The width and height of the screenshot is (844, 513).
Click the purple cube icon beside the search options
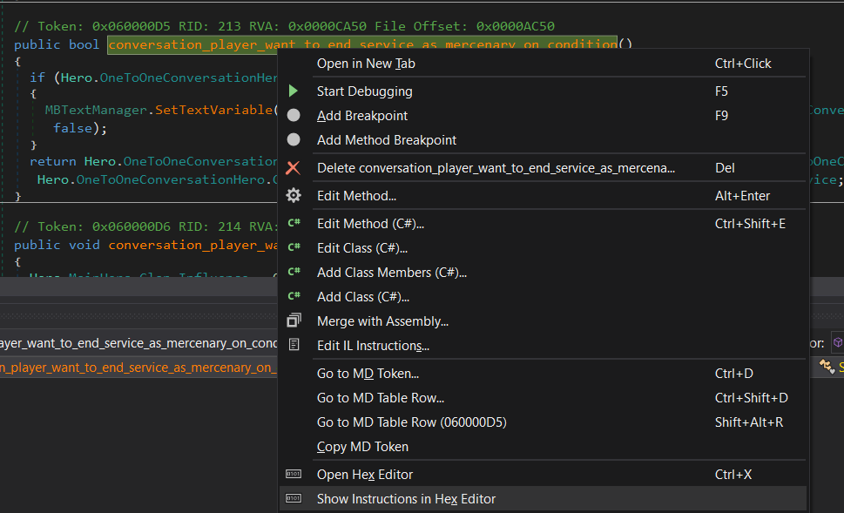pyautogui.click(x=838, y=343)
